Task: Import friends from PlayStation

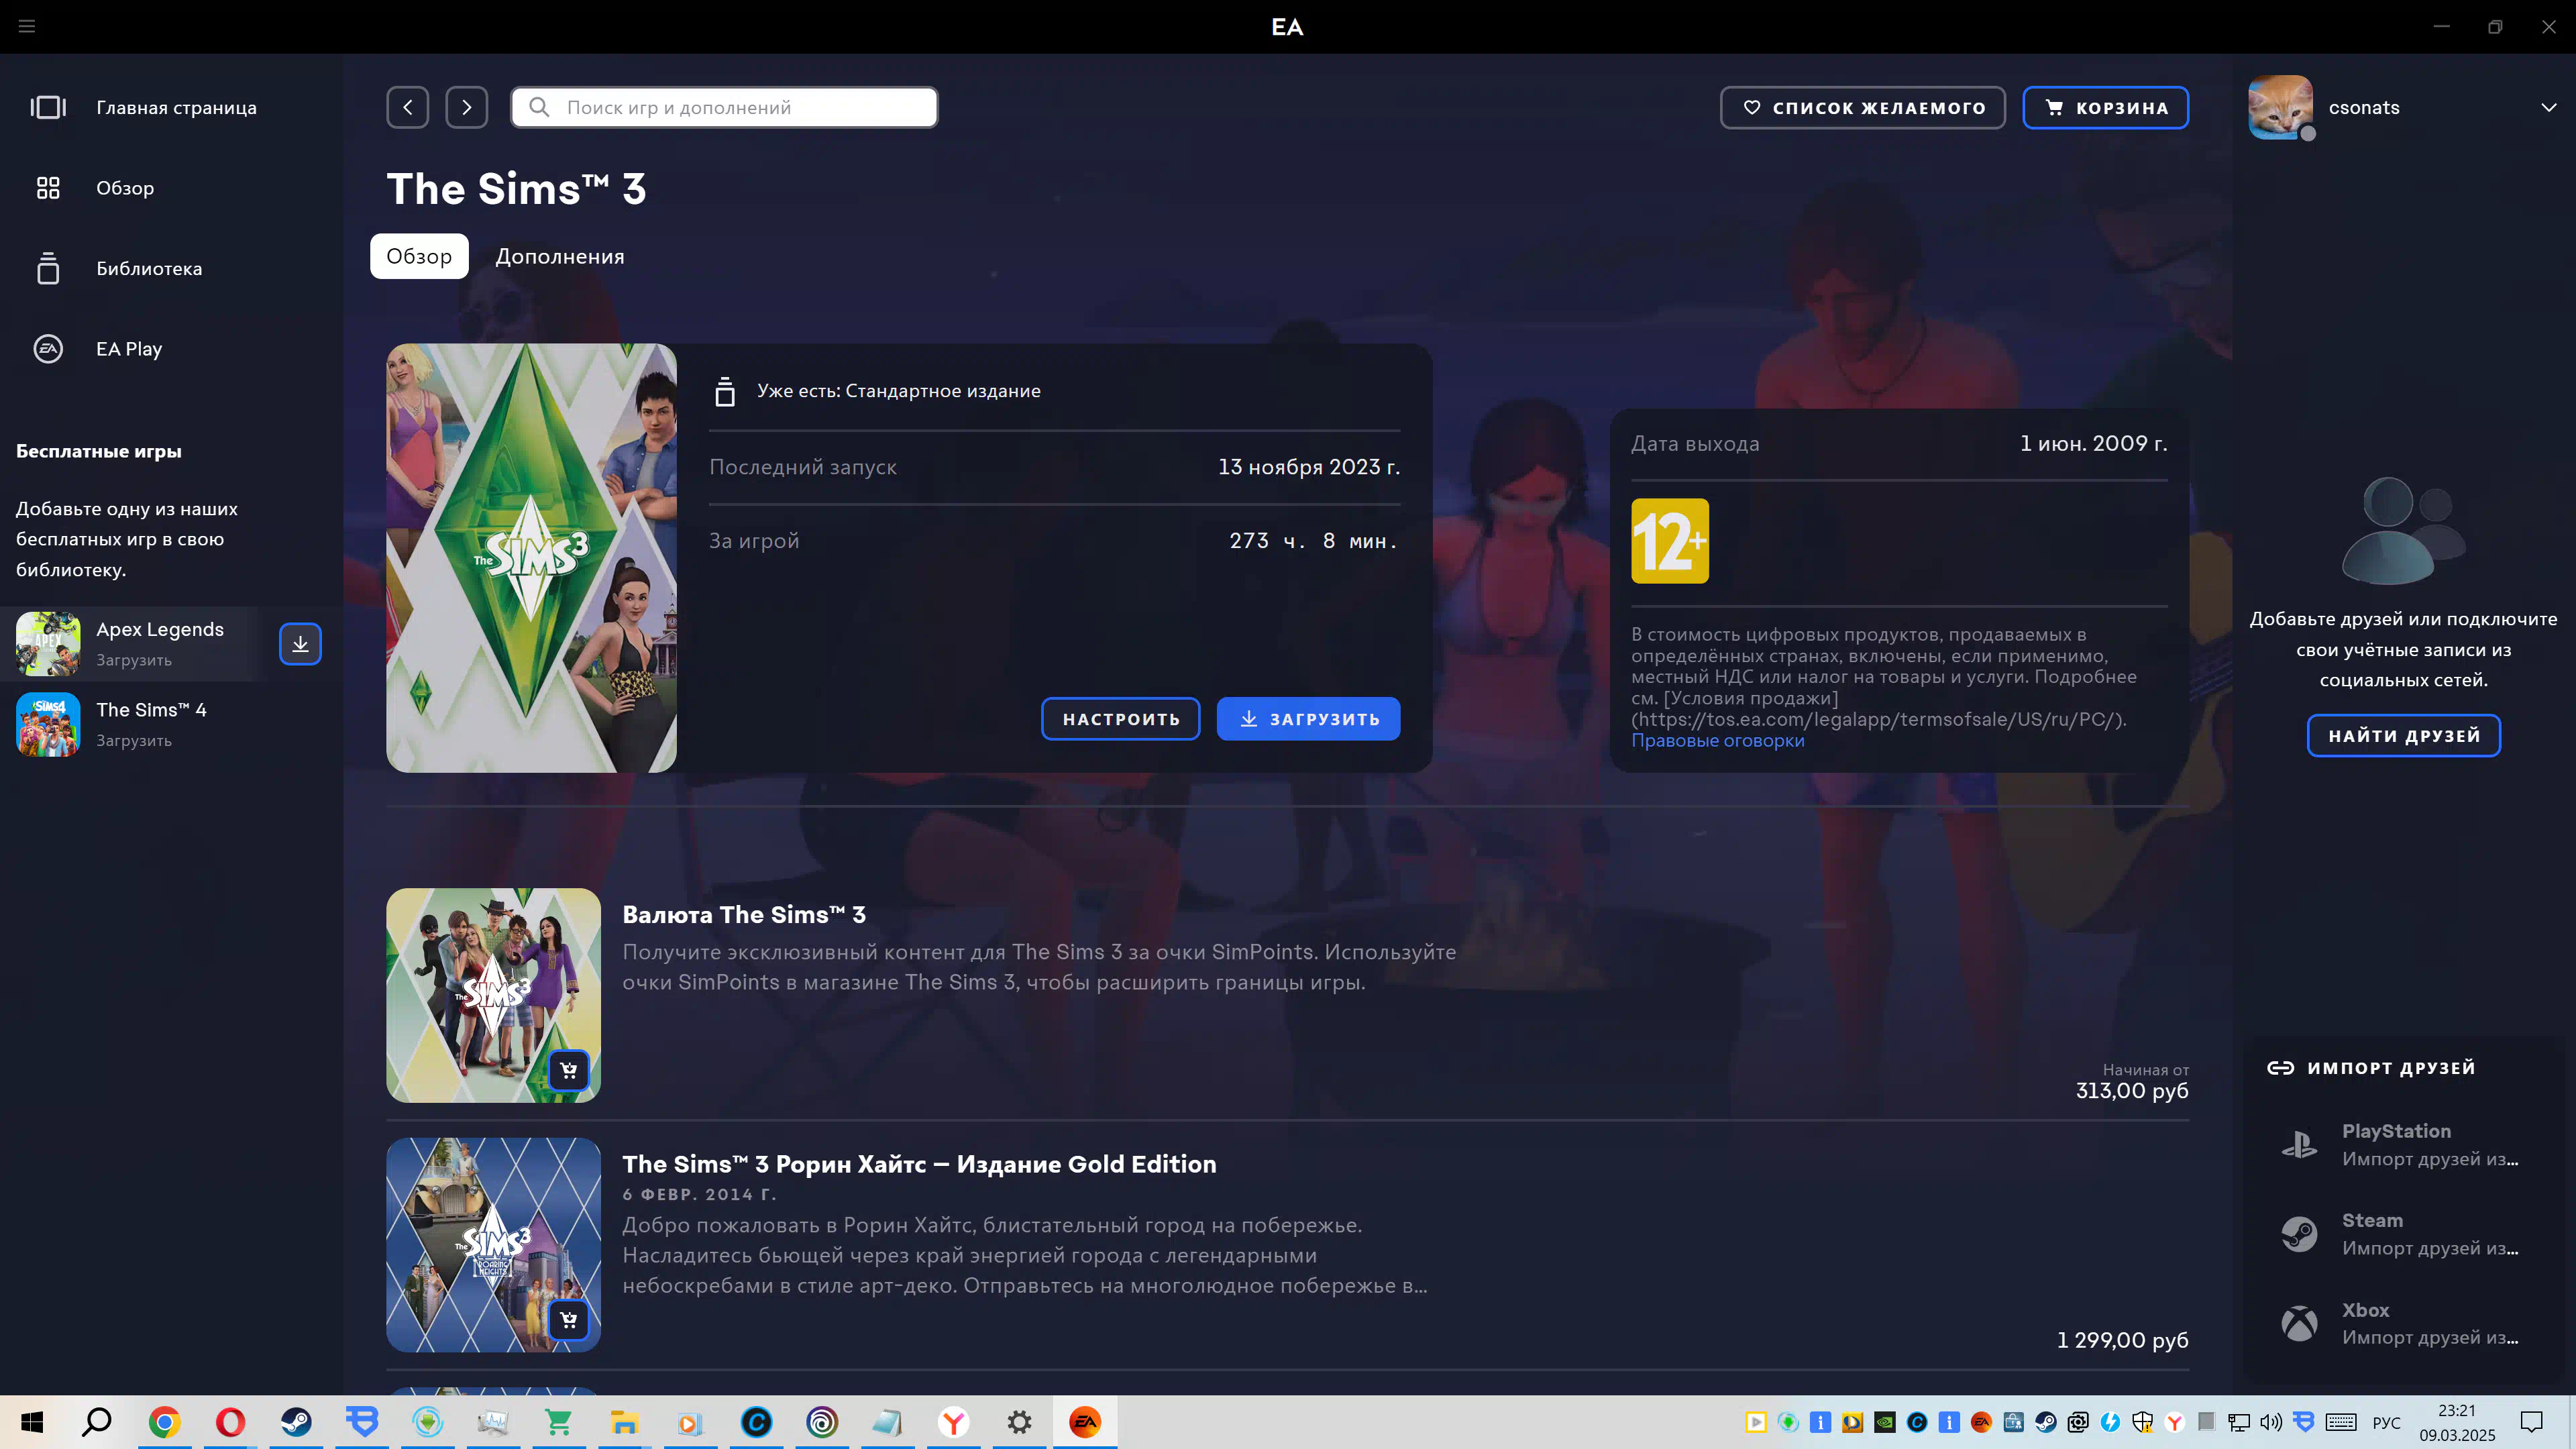Action: pyautogui.click(x=2404, y=1145)
